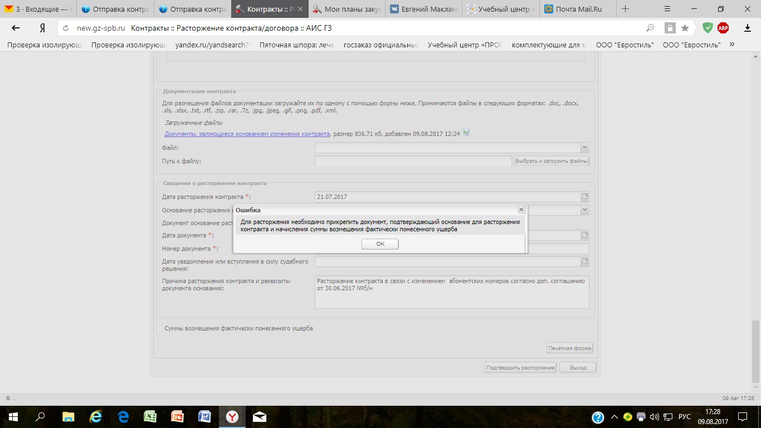Open link Документы, являющиеся основанием изменения контракта
Viewport: 761px width, 428px height.
tap(247, 134)
